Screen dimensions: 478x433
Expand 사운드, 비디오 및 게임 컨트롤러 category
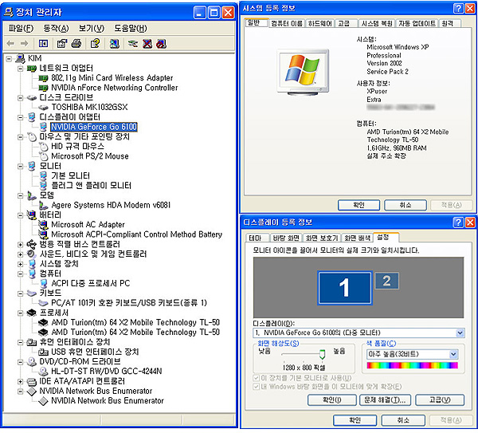(20, 254)
